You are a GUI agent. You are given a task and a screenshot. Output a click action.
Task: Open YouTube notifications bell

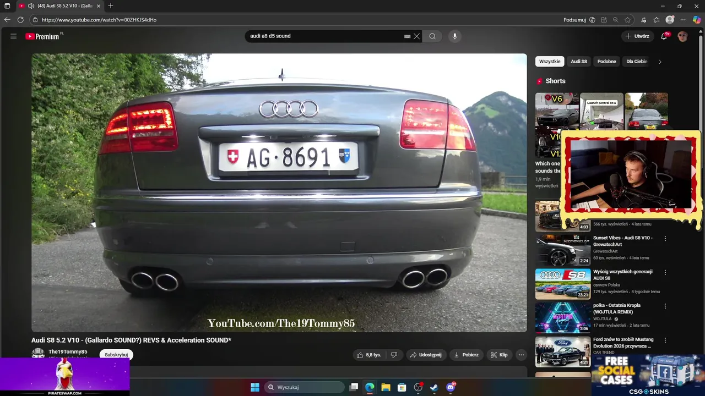[665, 36]
